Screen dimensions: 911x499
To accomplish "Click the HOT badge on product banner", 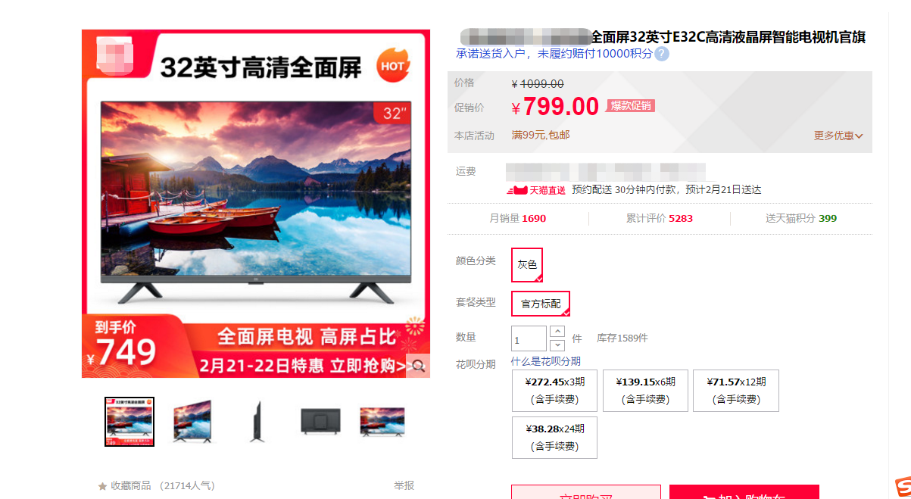I will point(393,66).
